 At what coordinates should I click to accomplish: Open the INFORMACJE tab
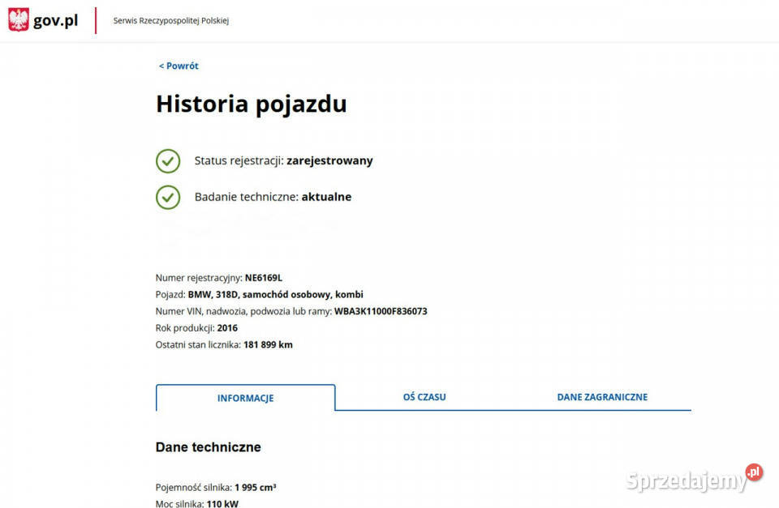245,398
